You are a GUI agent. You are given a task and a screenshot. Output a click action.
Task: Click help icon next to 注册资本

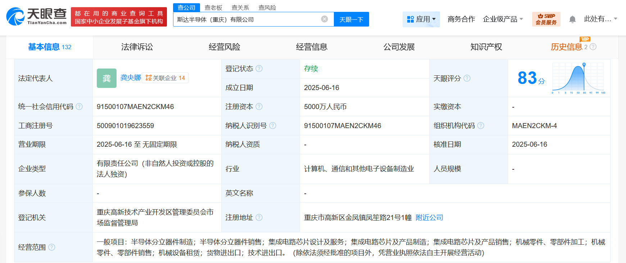coord(259,107)
